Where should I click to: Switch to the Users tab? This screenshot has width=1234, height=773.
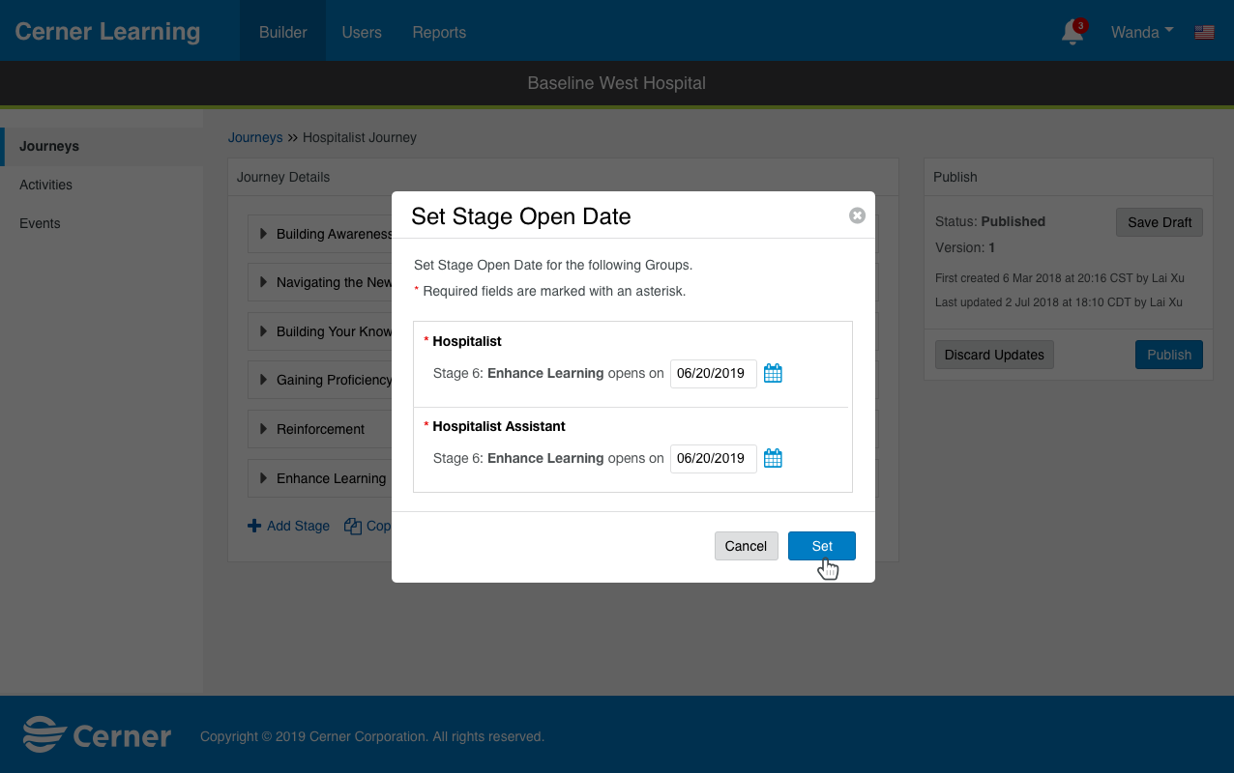[x=362, y=32]
